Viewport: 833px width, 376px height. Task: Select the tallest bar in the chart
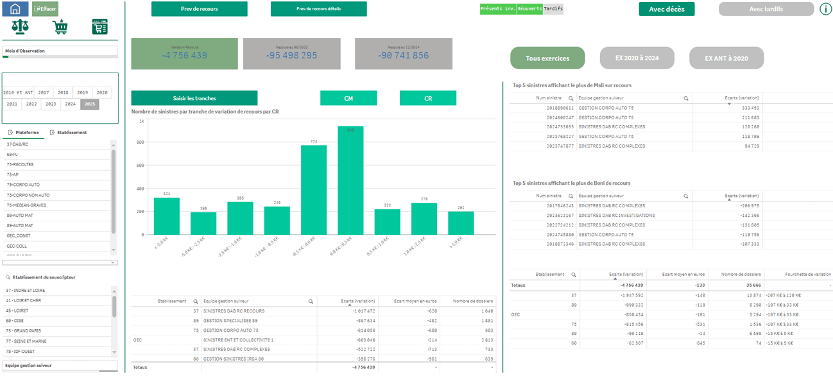coord(350,180)
